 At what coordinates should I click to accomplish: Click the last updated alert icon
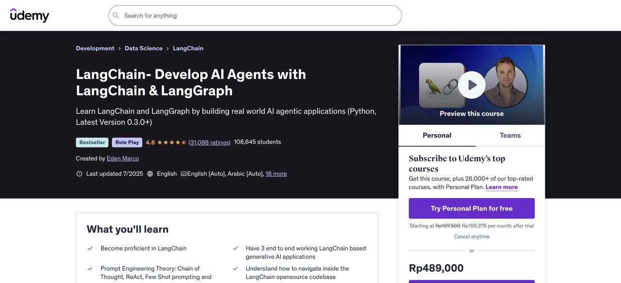click(x=80, y=173)
